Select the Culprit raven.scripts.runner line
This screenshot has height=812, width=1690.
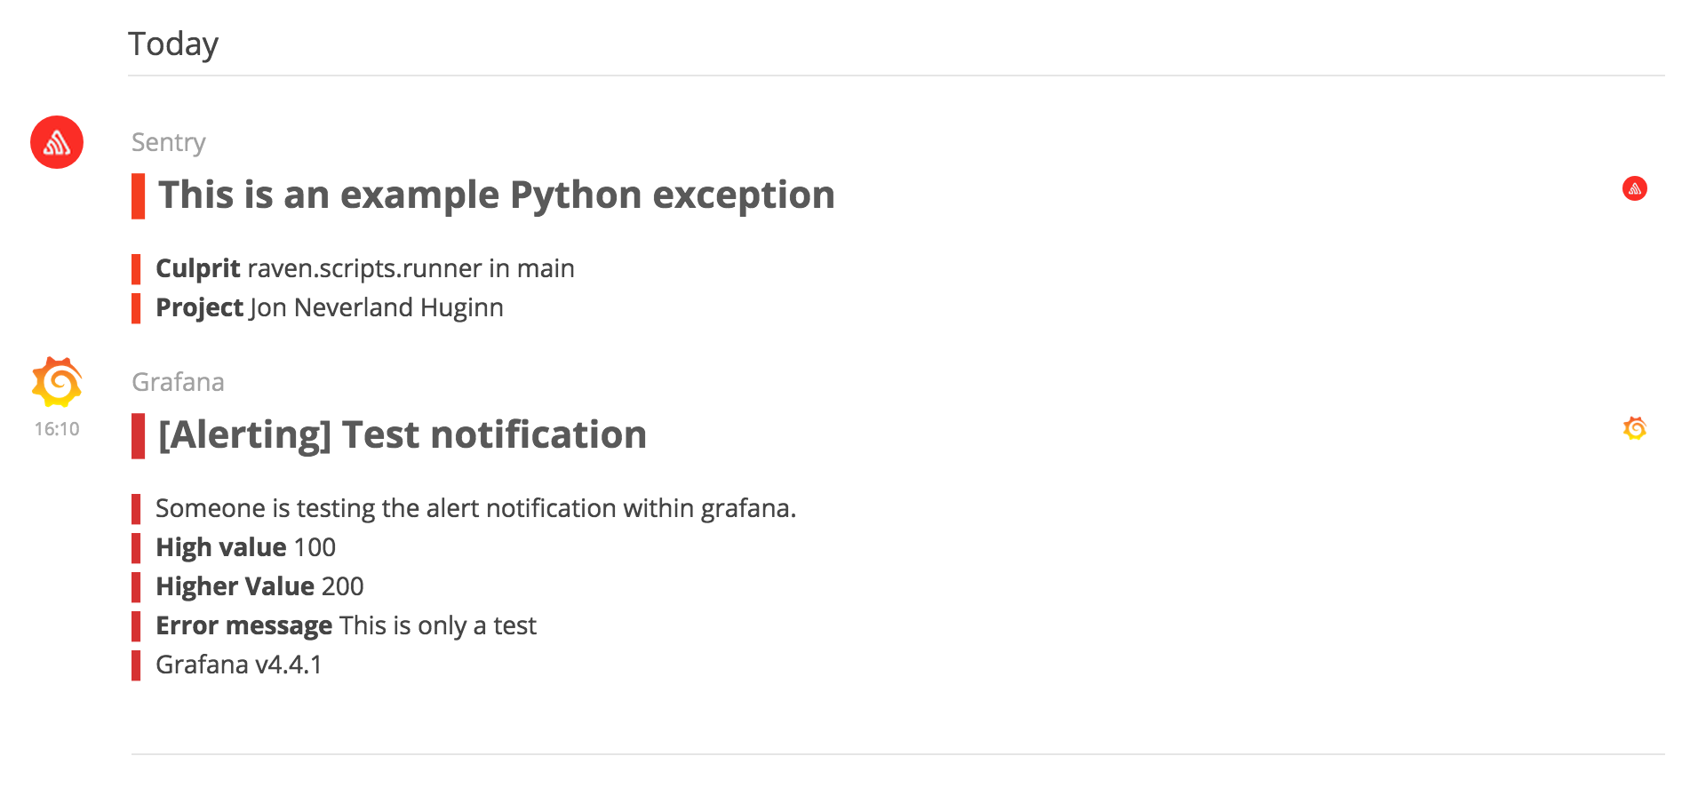click(x=364, y=268)
